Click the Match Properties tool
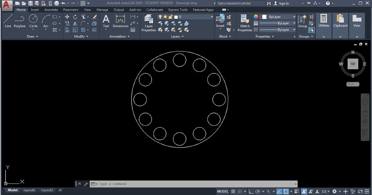The height and width of the screenshot is (195, 372). coord(245,22)
